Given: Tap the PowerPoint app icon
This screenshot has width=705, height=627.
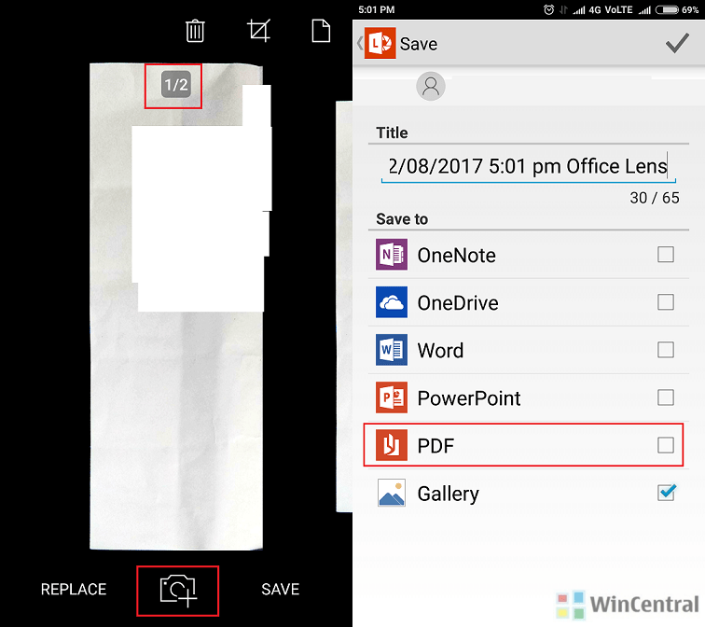Looking at the screenshot, I should pos(392,397).
